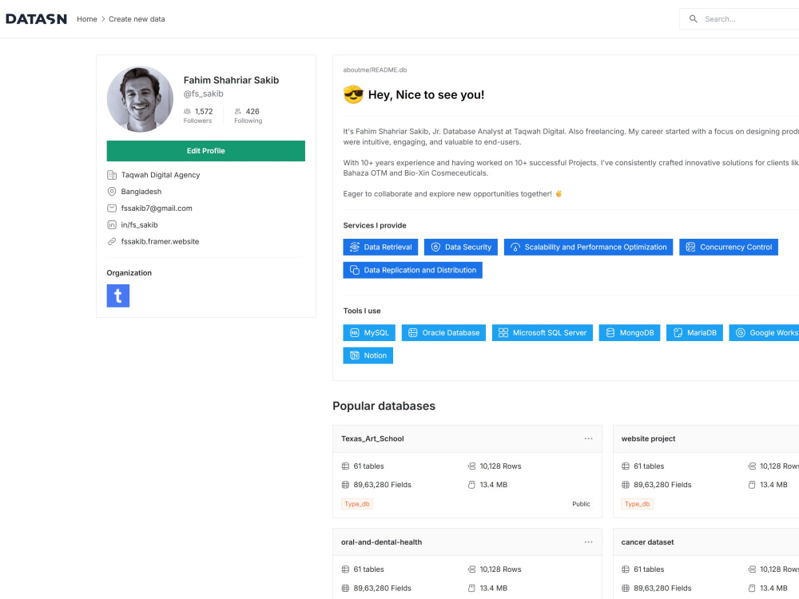Open the Texas_Art_School database

tap(372, 438)
